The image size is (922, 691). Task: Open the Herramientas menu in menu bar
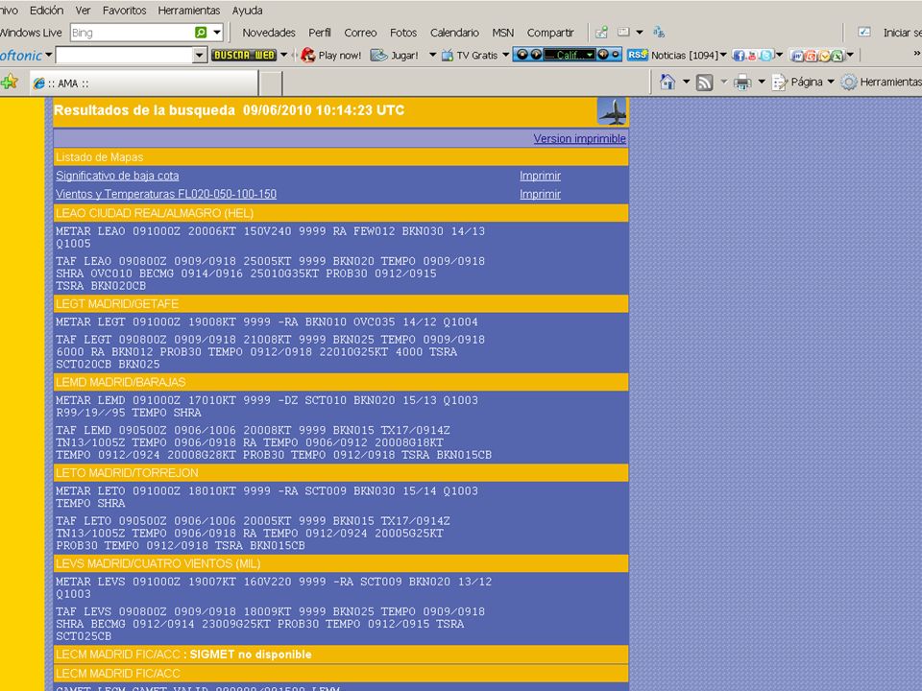point(189,11)
